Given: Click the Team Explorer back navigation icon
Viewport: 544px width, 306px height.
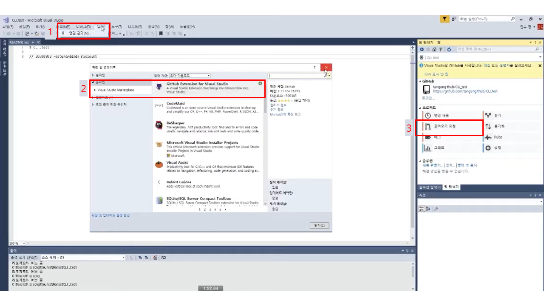Looking at the screenshot, I should tap(422, 49).
